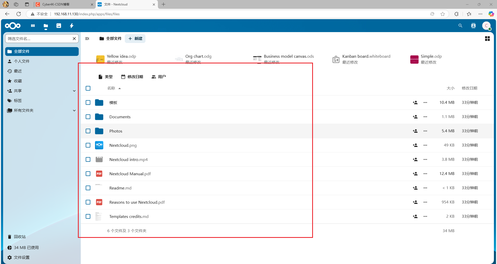Viewport: 497px width, 264px height.
Task: Expand the 所有文件夹 section chevron
Action: click(x=74, y=111)
